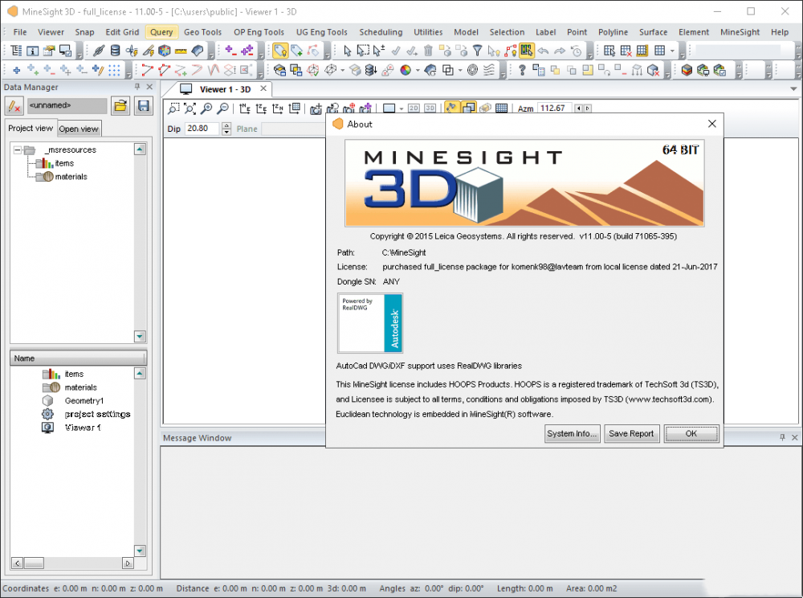This screenshot has width=803, height=598.
Task: Click the azimuth left arrow slider button
Action: (x=579, y=109)
